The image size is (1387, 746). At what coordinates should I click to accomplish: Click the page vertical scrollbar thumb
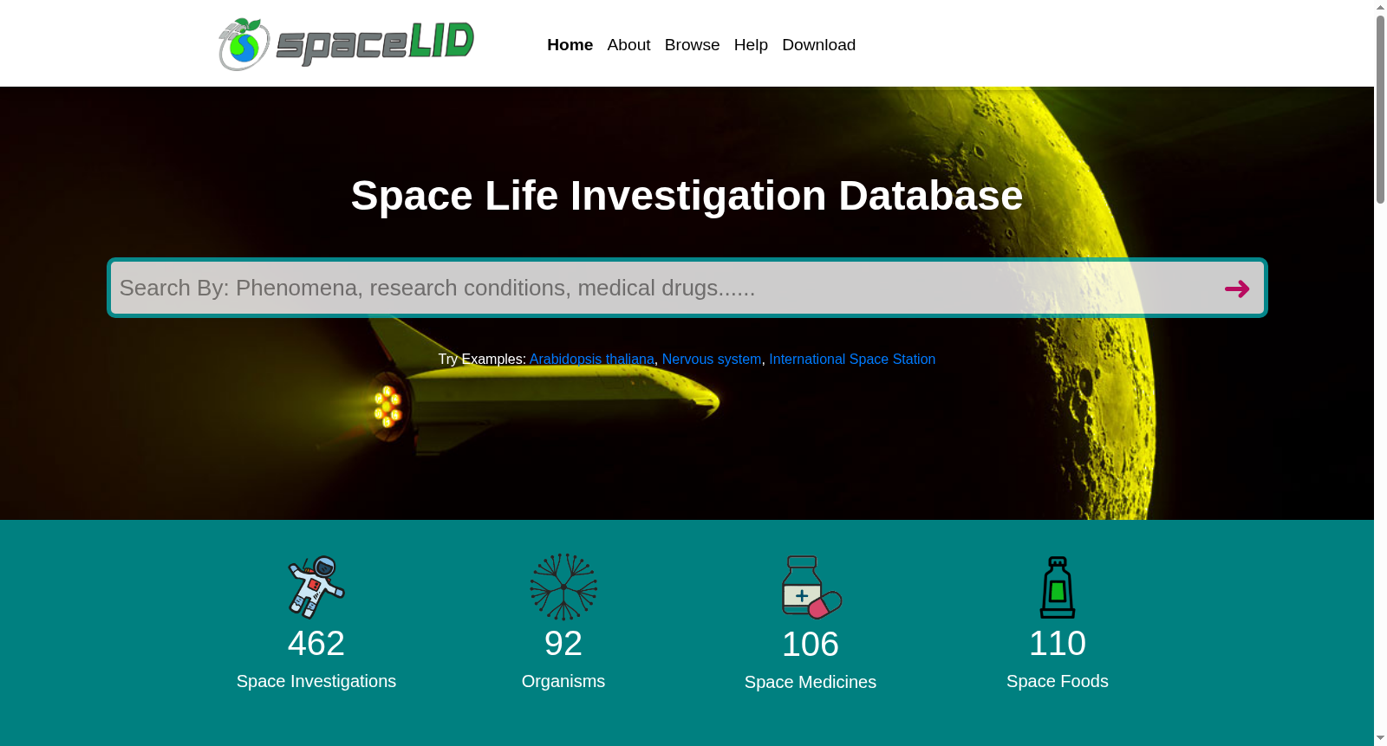coord(1380,109)
